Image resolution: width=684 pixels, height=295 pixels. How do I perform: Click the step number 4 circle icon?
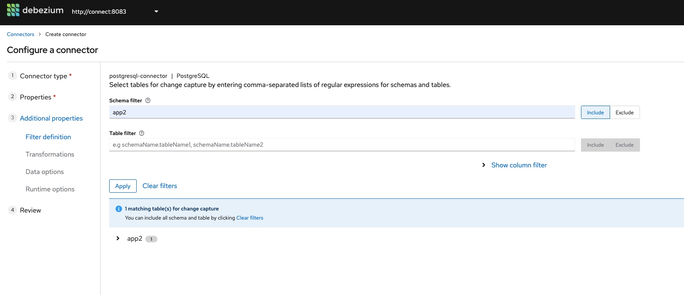[x=12, y=210]
